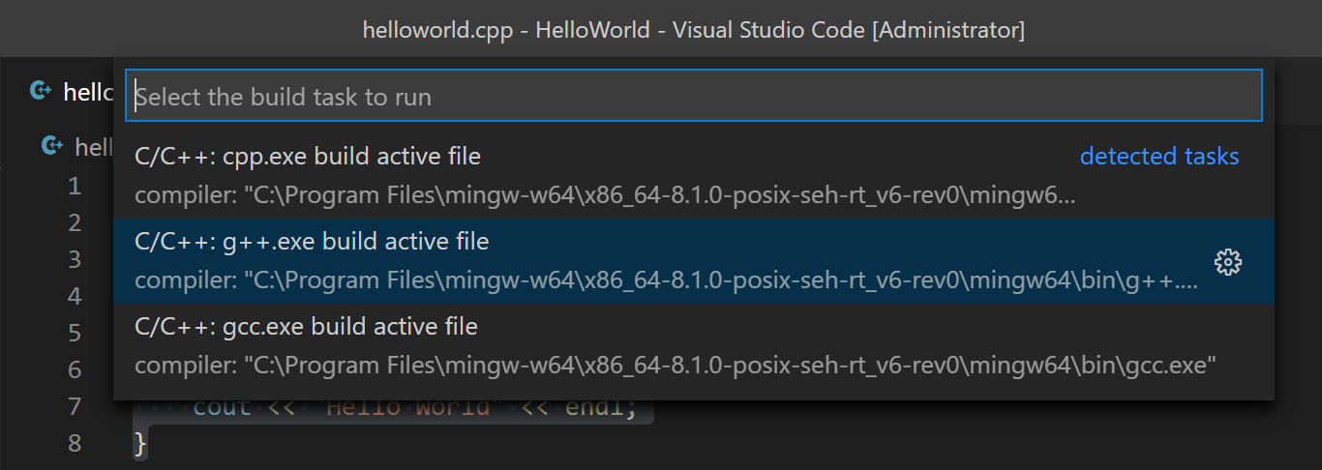
Task: Click the C++ file icon in the editor tab
Action: click(x=40, y=91)
